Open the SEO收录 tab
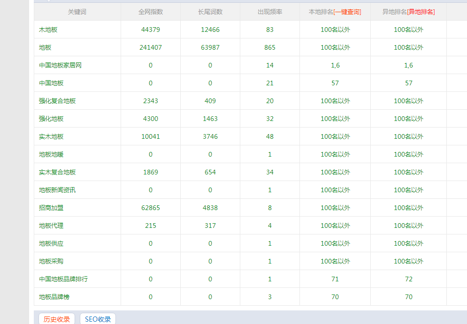Screen dimensions: 467x324 [x=98, y=319]
